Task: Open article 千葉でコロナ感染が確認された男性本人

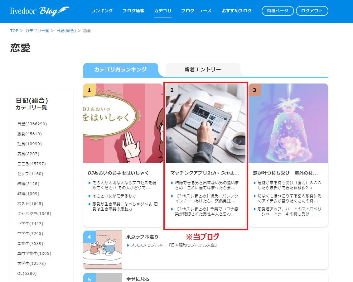Action: point(207,211)
